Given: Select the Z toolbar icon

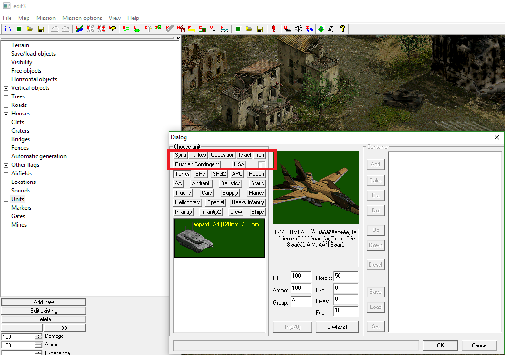Looking at the screenshot, I should [x=310, y=29].
